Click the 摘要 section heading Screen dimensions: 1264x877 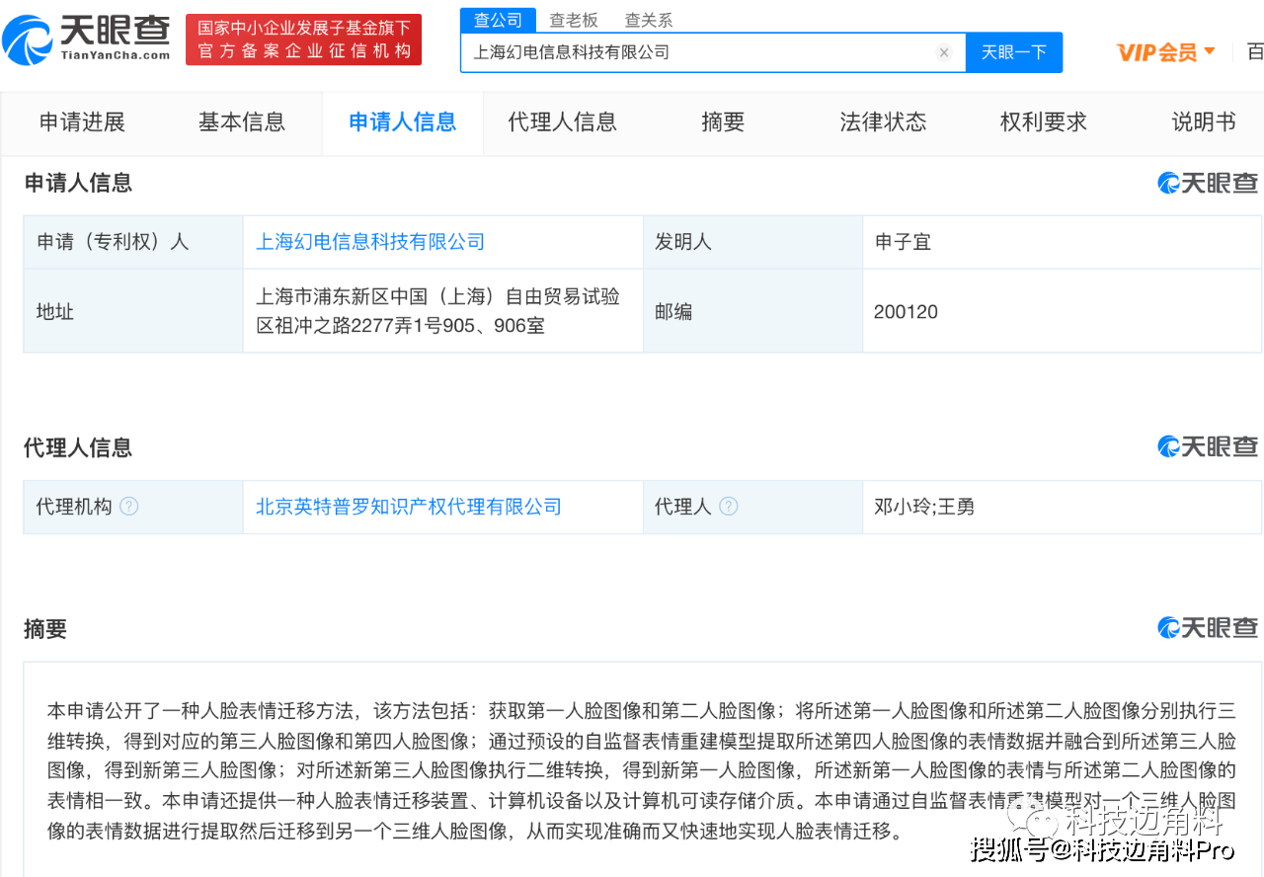point(45,629)
